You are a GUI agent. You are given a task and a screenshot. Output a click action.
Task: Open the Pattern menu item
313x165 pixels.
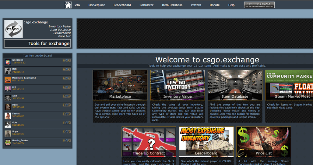pyautogui.click(x=196, y=5)
